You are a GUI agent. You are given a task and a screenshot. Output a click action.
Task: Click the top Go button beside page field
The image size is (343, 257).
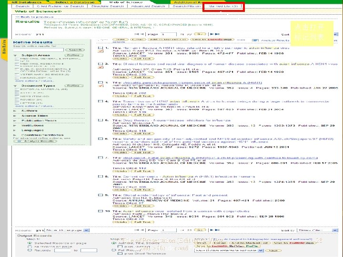click(200, 34)
